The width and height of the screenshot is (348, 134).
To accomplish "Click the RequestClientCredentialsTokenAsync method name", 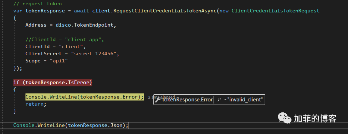I will [165, 11].
